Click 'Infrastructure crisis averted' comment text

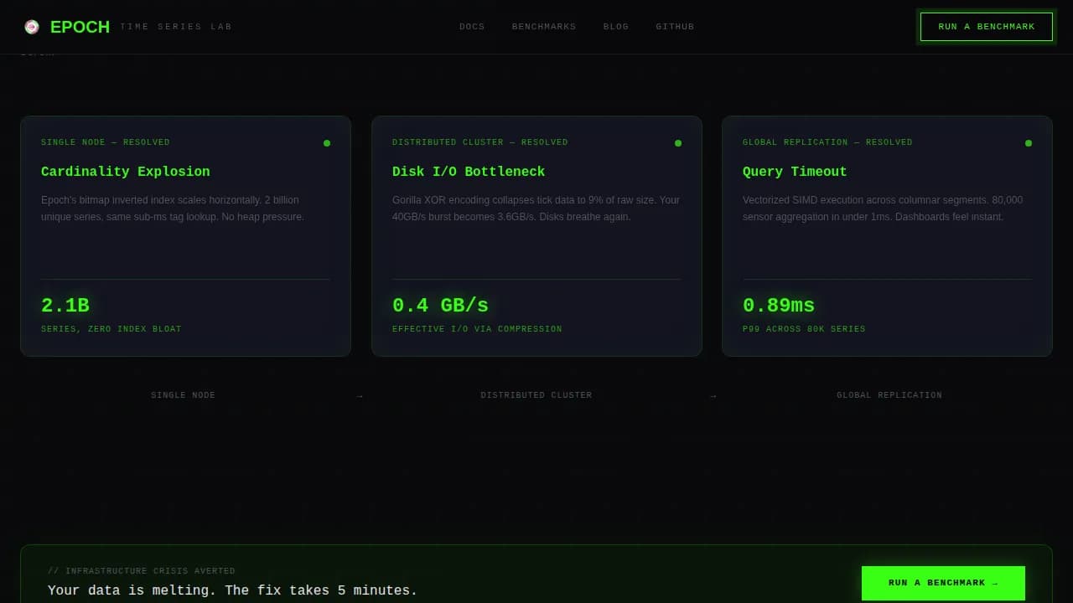point(142,571)
